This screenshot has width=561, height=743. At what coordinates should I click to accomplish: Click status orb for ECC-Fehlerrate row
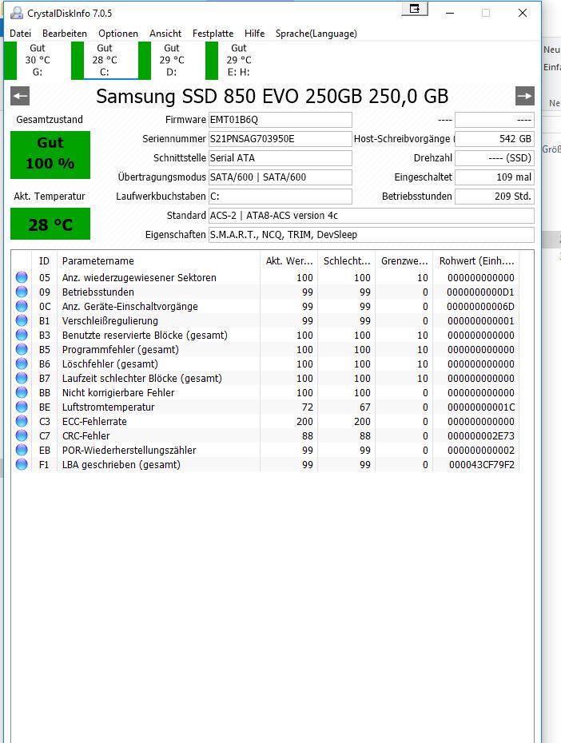point(22,421)
